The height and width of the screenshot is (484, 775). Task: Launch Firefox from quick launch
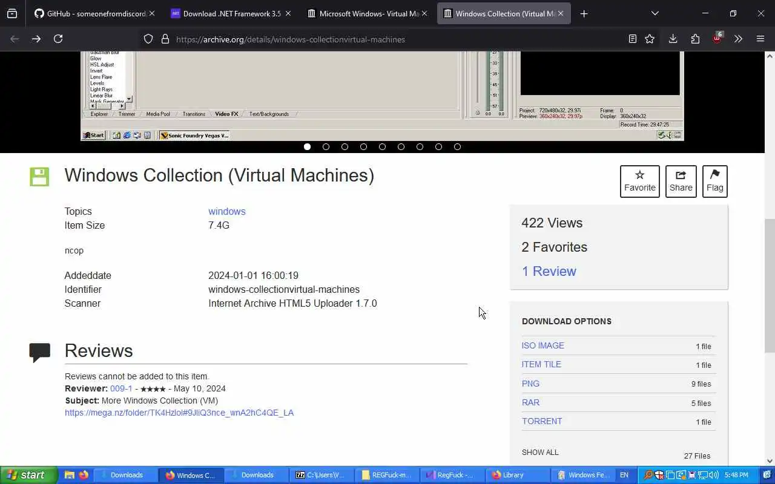[x=84, y=475]
